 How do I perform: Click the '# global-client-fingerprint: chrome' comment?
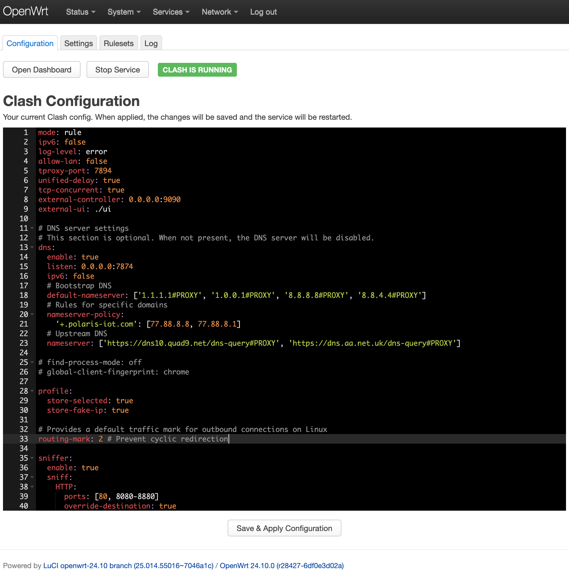(x=114, y=372)
